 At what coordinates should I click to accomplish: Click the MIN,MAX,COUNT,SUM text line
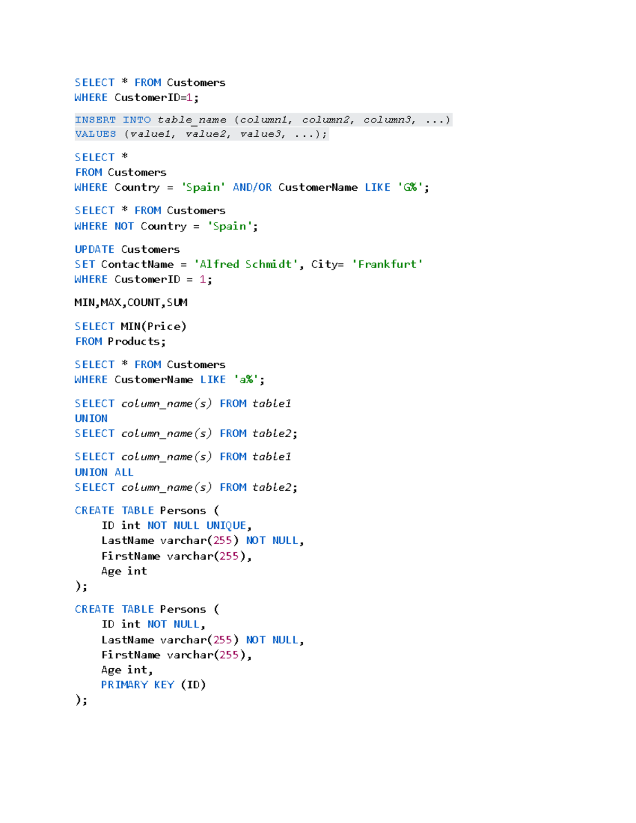click(x=131, y=303)
